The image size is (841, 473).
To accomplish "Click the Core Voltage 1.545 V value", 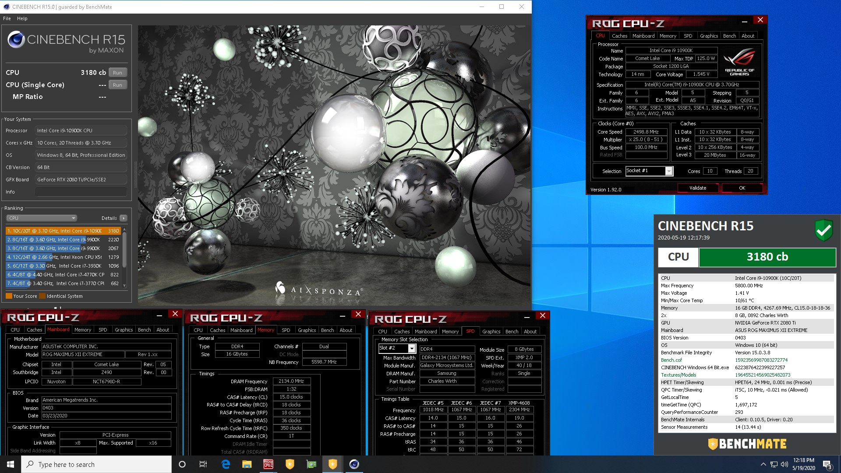I will 701,74.
